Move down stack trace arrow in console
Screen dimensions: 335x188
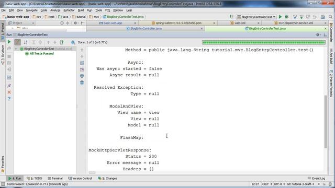[x=82, y=56]
